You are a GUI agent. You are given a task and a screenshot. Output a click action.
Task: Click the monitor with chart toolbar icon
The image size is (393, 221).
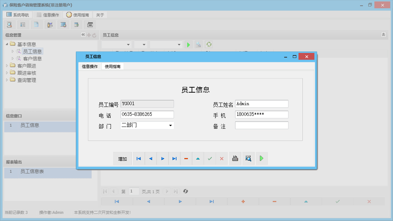[x=63, y=24]
